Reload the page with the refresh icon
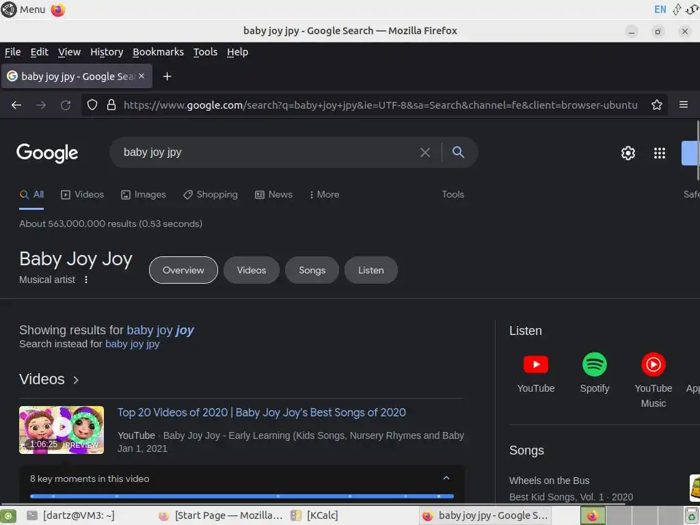700x525 pixels. (66, 105)
